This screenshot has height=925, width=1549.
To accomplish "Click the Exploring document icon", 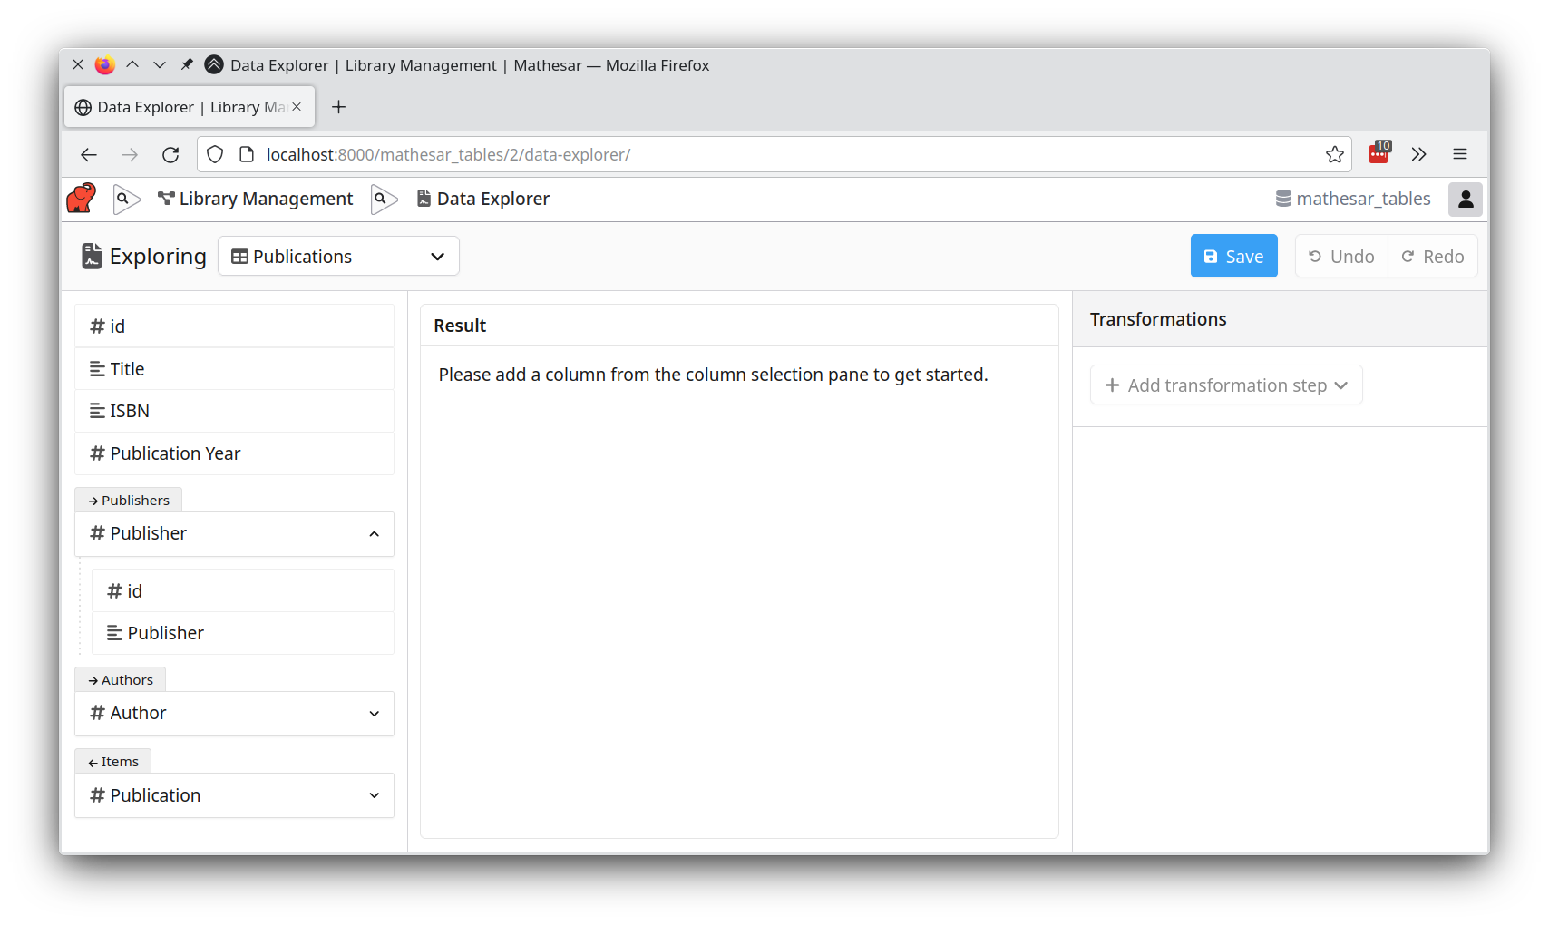I will [x=90, y=256].
